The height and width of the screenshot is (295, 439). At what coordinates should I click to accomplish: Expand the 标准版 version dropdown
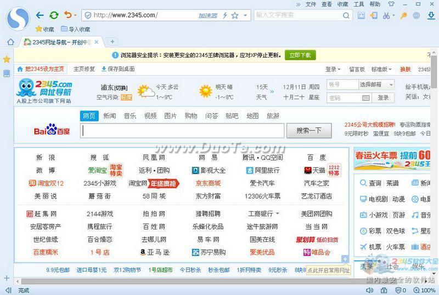(x=381, y=70)
